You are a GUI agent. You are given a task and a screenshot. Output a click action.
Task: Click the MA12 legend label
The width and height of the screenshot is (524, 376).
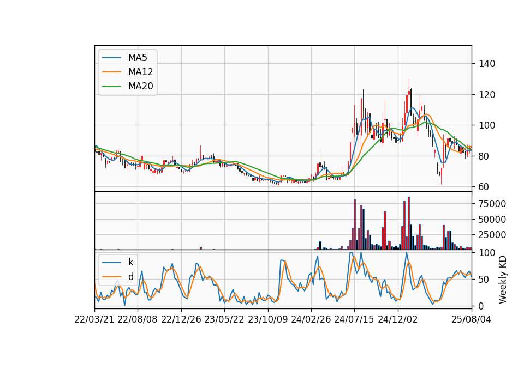[140, 72]
